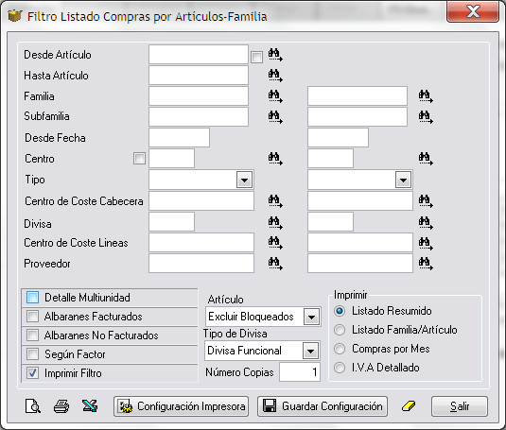Enable Detalle Multiunidad checkbox
The height and width of the screenshot is (430, 506).
click(x=32, y=297)
